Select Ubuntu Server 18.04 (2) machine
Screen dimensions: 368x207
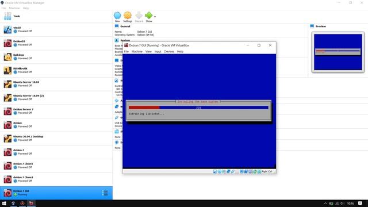click(56, 98)
